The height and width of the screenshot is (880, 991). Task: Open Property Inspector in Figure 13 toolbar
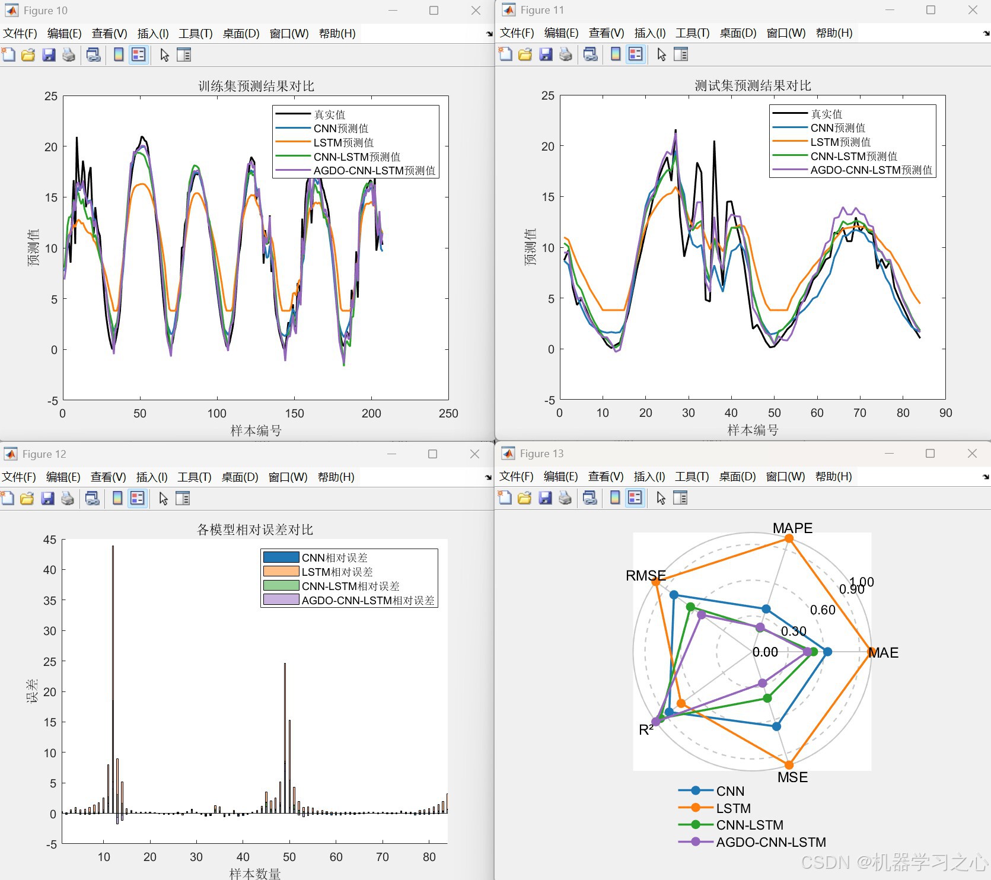pyautogui.click(x=680, y=498)
